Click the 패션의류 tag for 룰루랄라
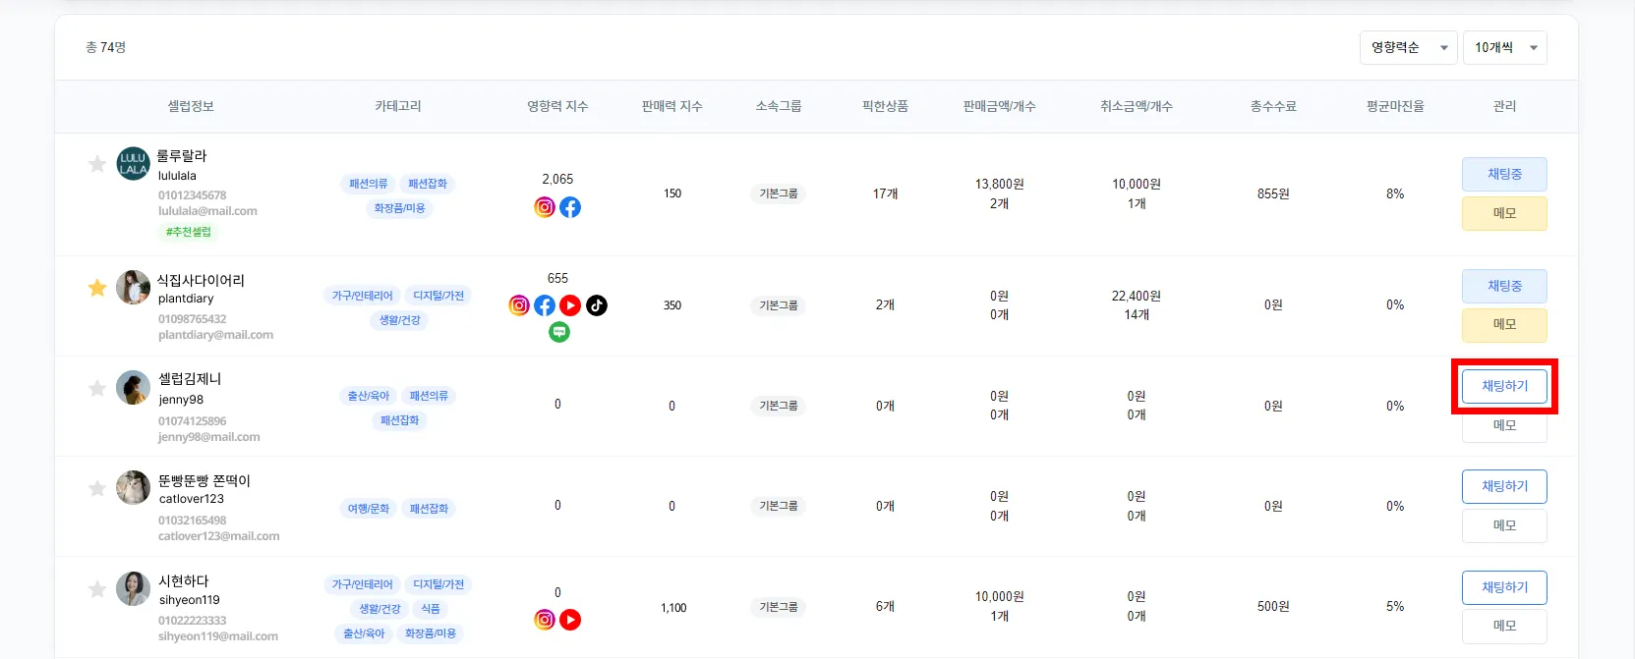The height and width of the screenshot is (659, 1635). (x=369, y=184)
